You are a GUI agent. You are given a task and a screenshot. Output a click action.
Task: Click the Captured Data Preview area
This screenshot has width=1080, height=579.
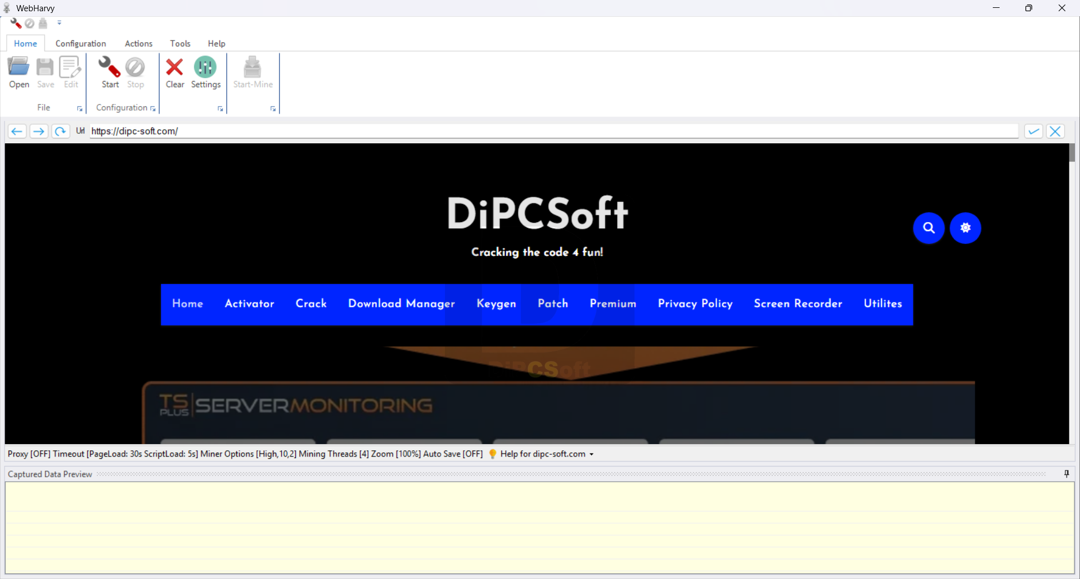(539, 527)
